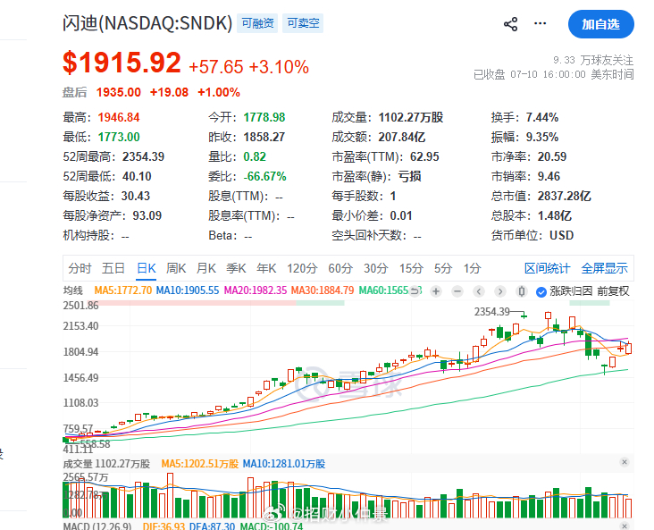Click the stock title 闪迪(NASDAQ:SNDK)
Screen dimensions: 654x530
pyautogui.click(x=147, y=23)
